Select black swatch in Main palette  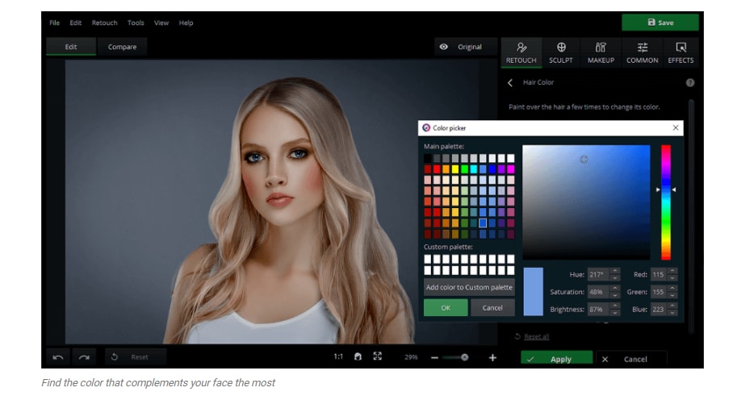428,159
